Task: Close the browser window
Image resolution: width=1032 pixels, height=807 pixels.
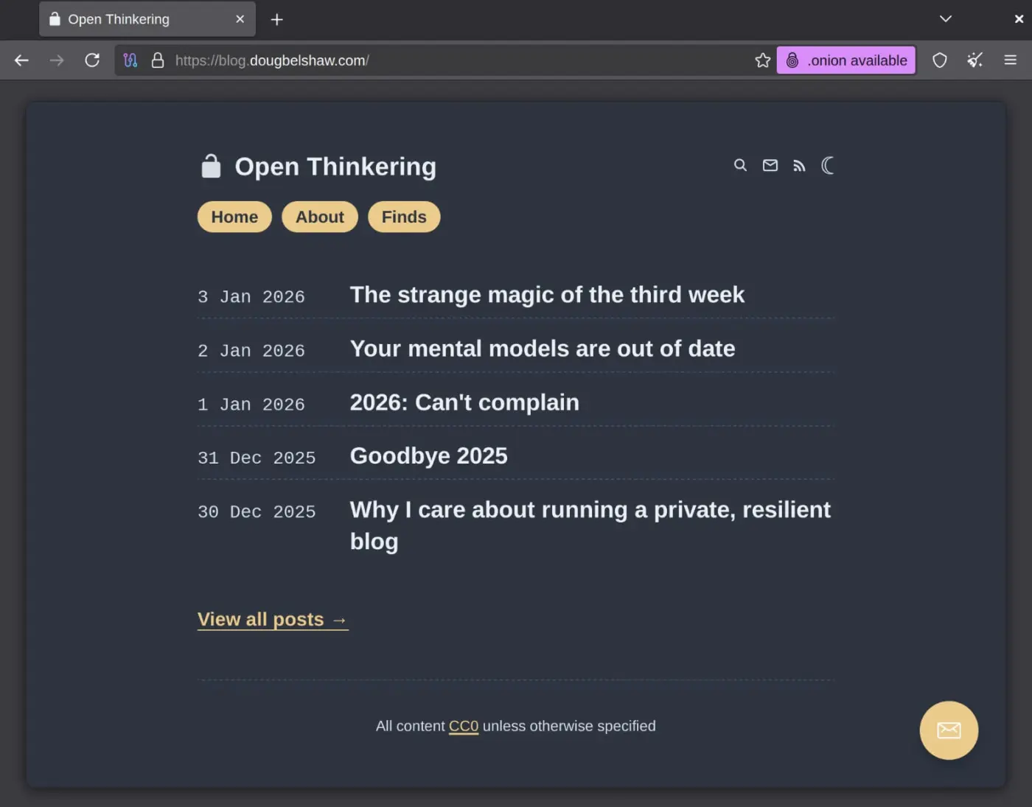Action: pos(1019,19)
